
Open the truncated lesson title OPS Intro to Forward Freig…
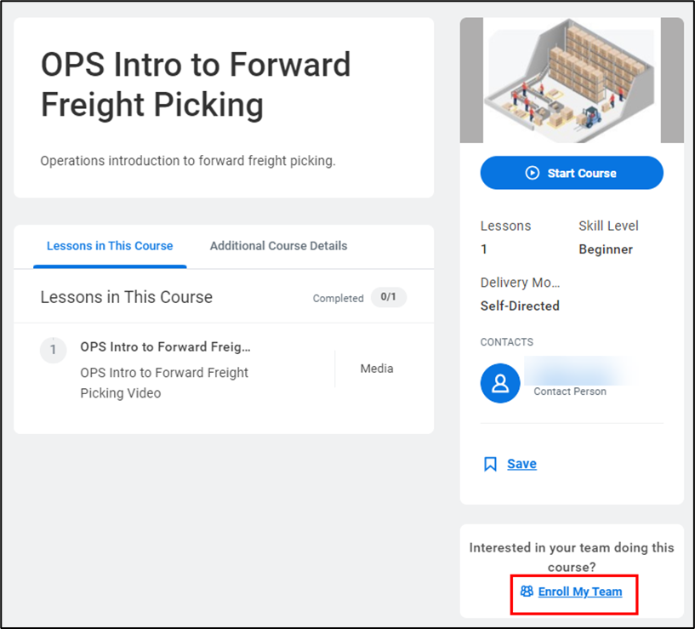click(x=165, y=347)
